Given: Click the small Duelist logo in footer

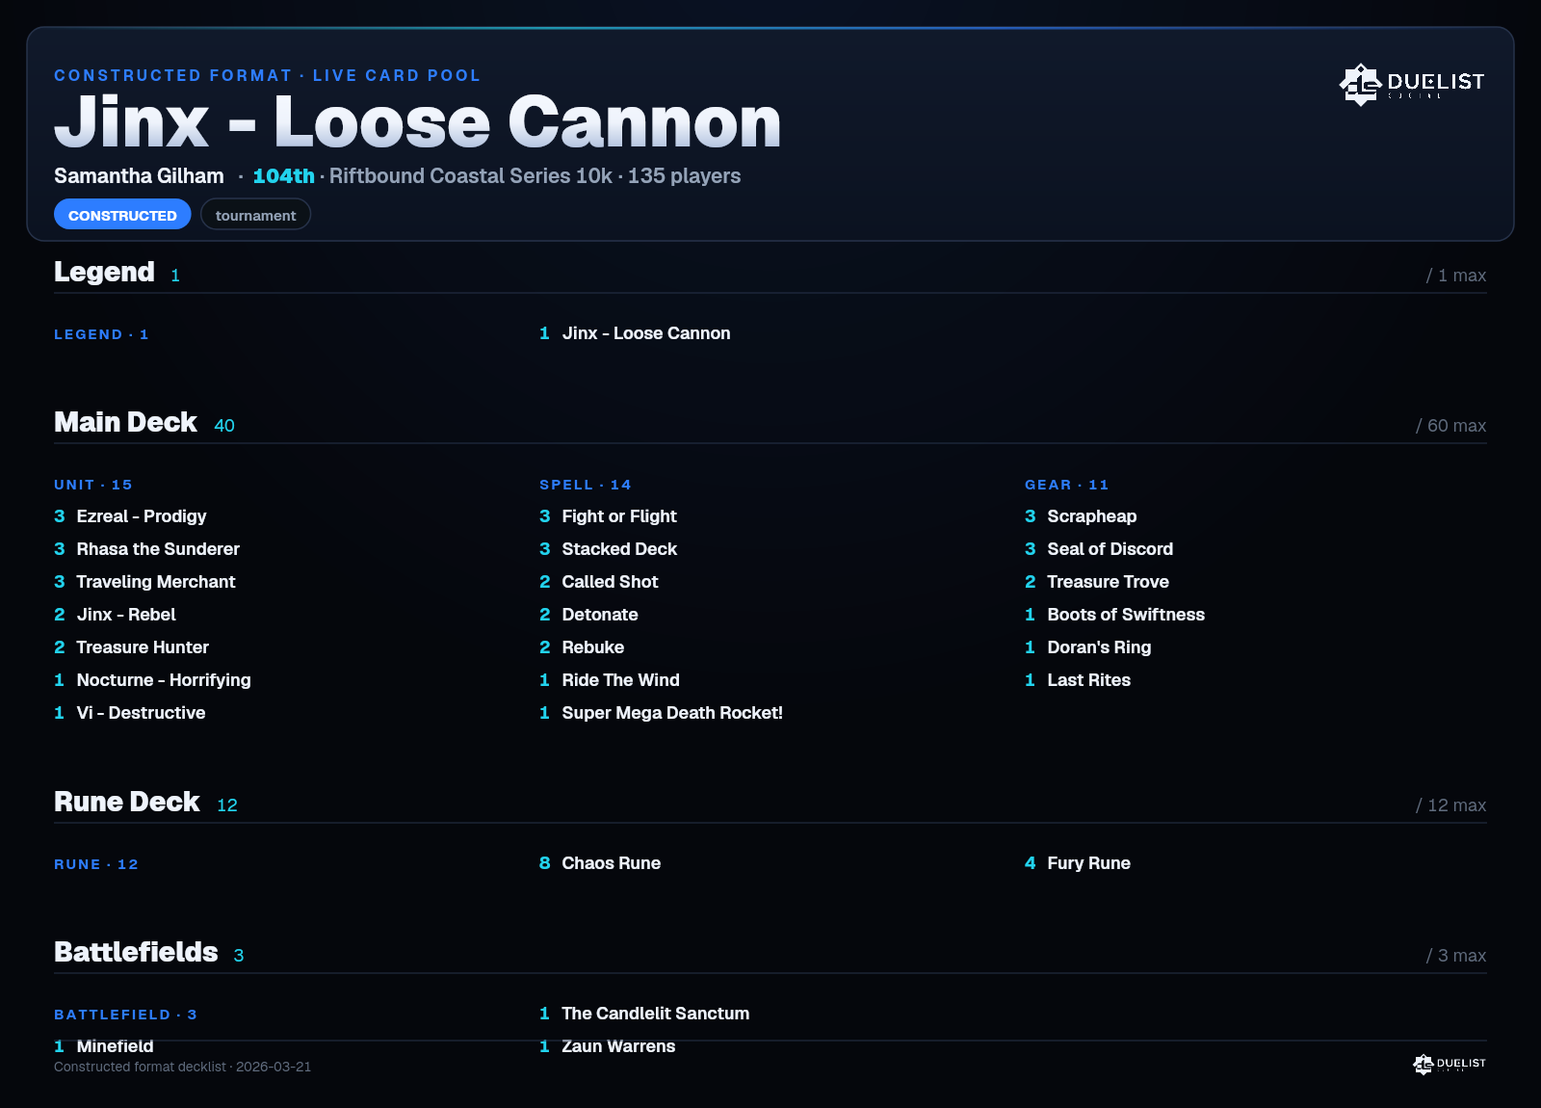Looking at the screenshot, I should tap(1449, 1064).
